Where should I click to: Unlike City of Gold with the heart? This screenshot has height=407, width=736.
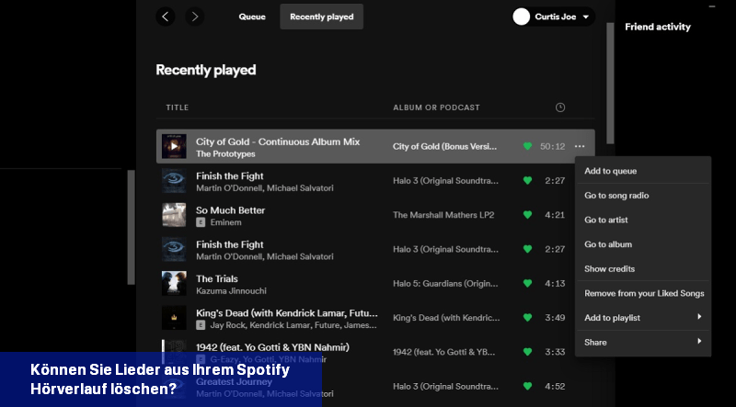click(x=527, y=146)
